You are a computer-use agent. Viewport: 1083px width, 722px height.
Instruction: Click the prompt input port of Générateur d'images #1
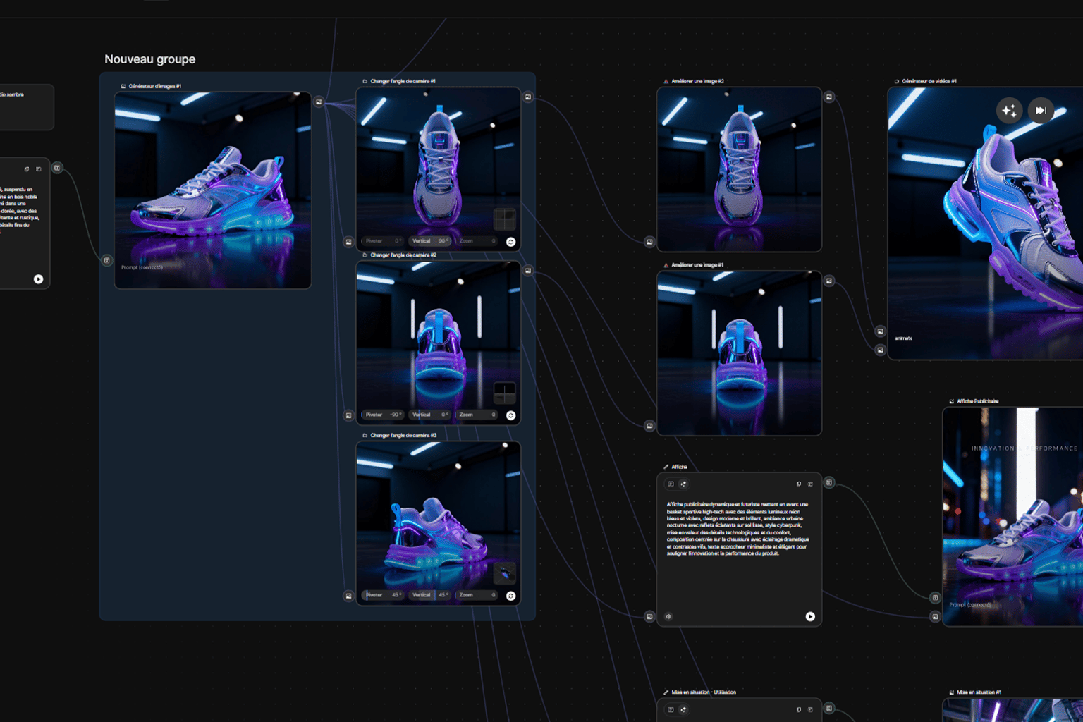tap(107, 260)
